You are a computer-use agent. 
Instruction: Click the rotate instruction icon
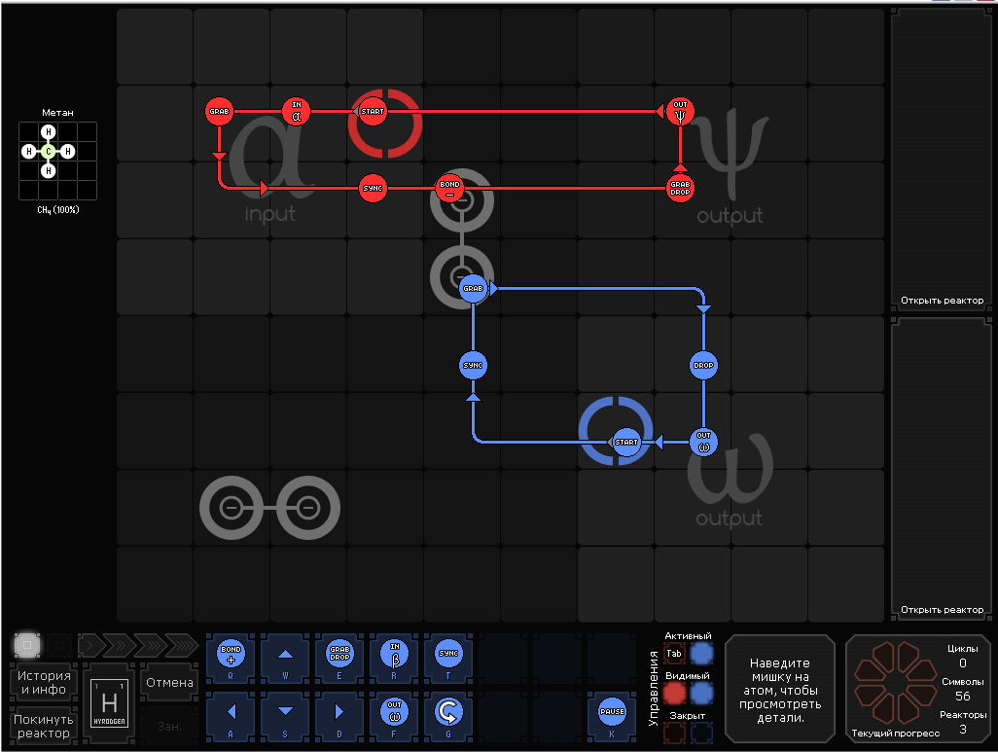(x=448, y=712)
